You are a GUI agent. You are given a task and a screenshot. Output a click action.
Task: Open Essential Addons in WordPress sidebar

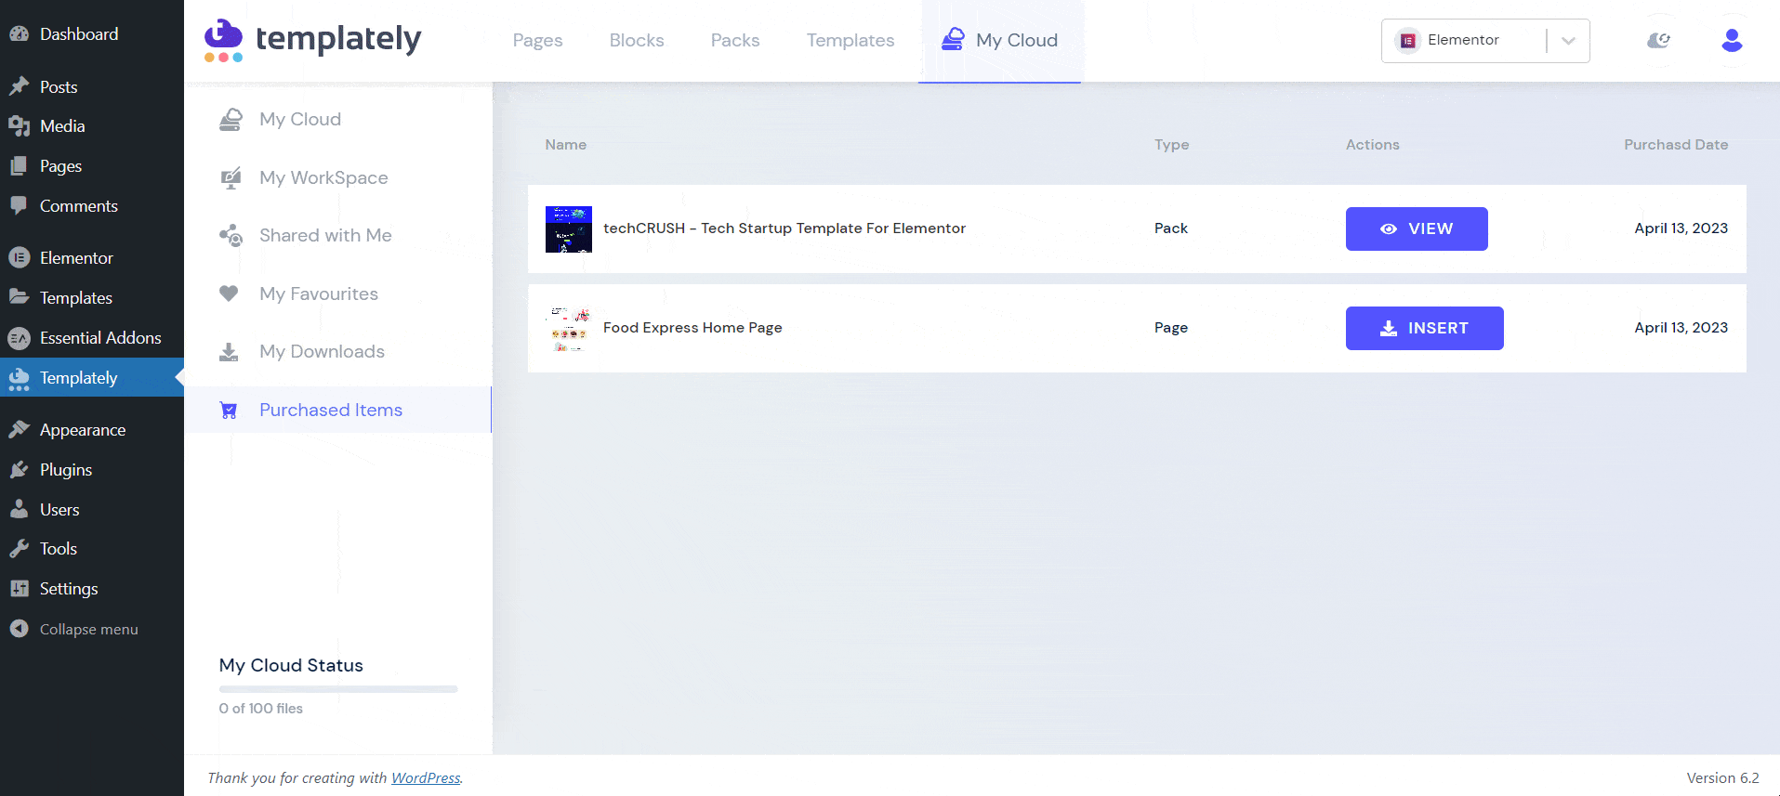coord(99,338)
